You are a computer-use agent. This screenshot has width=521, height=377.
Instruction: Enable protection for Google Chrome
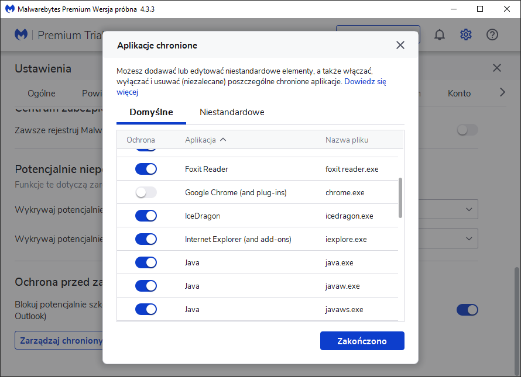(146, 192)
